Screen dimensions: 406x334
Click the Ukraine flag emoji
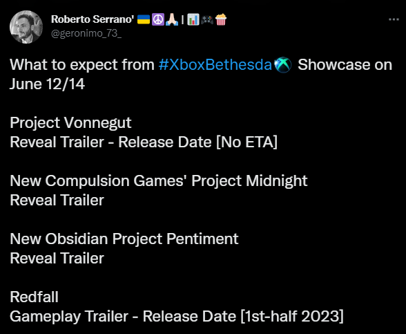pos(144,19)
